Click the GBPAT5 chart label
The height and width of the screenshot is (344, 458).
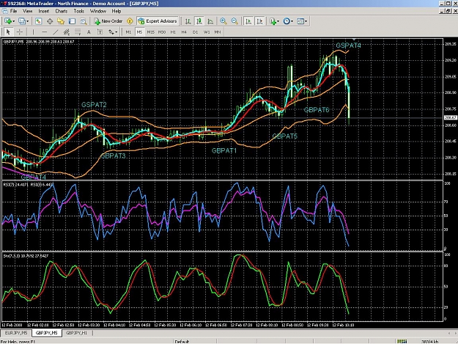click(285, 136)
